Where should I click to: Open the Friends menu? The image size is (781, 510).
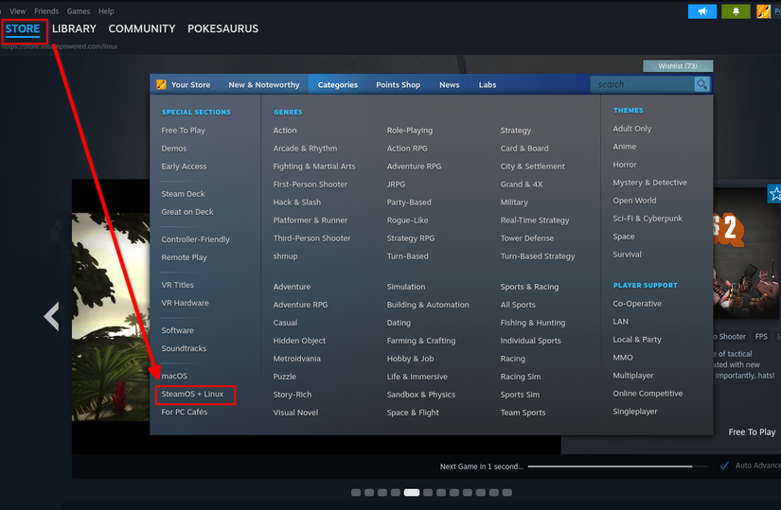(x=46, y=11)
